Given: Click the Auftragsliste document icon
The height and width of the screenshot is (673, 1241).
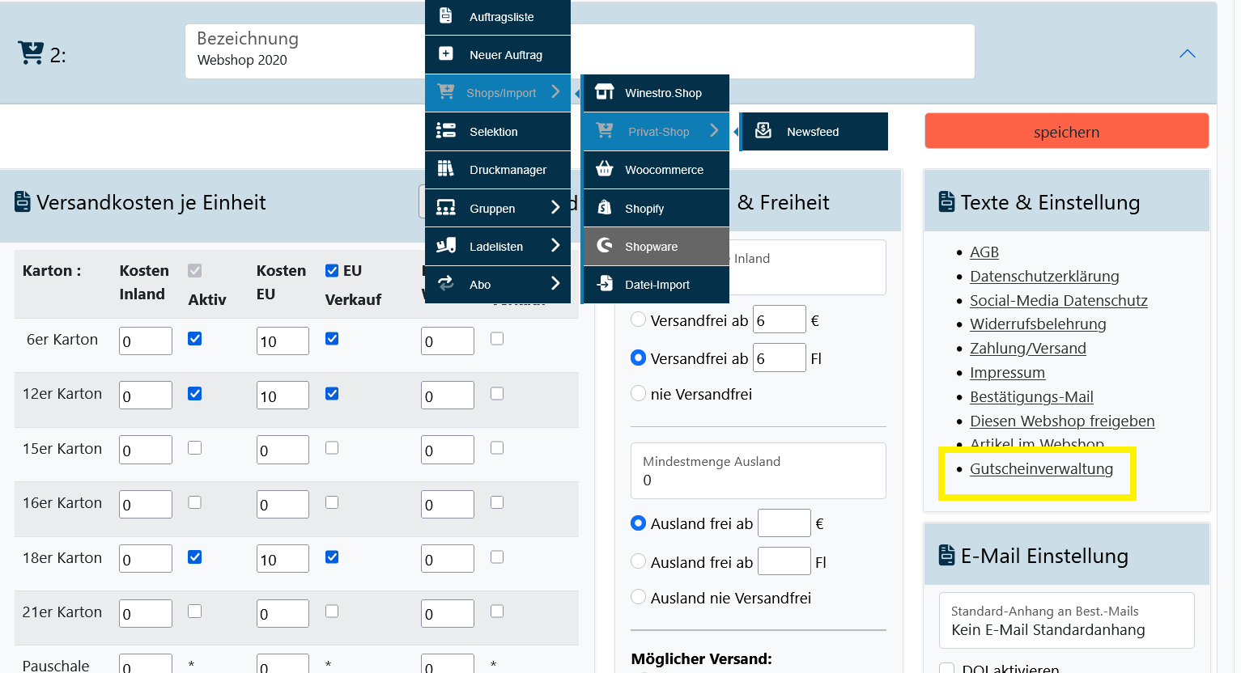Looking at the screenshot, I should (445, 15).
